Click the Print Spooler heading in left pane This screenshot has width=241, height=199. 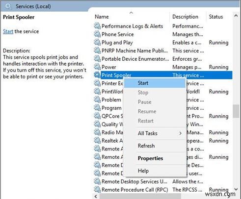click(19, 17)
